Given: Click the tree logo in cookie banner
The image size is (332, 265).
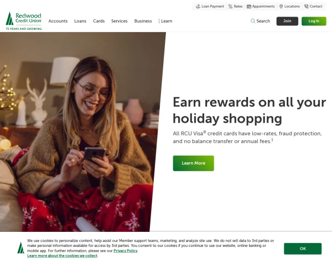Looking at the screenshot, I should click(20, 248).
